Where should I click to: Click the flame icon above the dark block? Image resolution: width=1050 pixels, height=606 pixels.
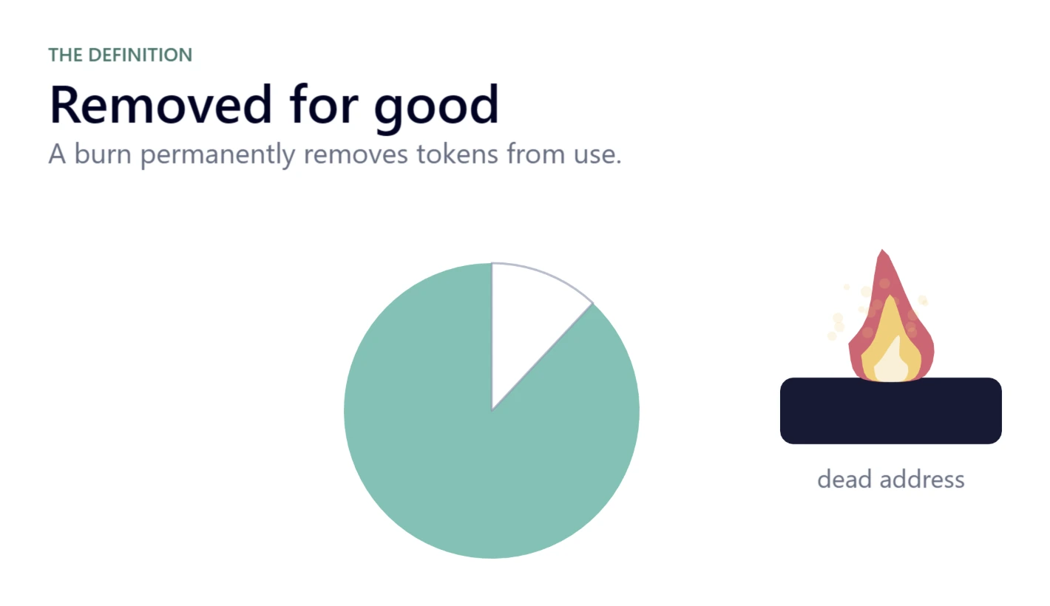coord(890,316)
